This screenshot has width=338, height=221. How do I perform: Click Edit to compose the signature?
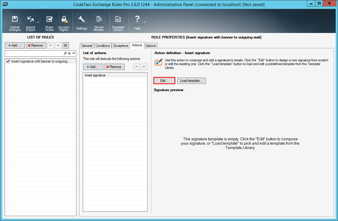(164, 81)
